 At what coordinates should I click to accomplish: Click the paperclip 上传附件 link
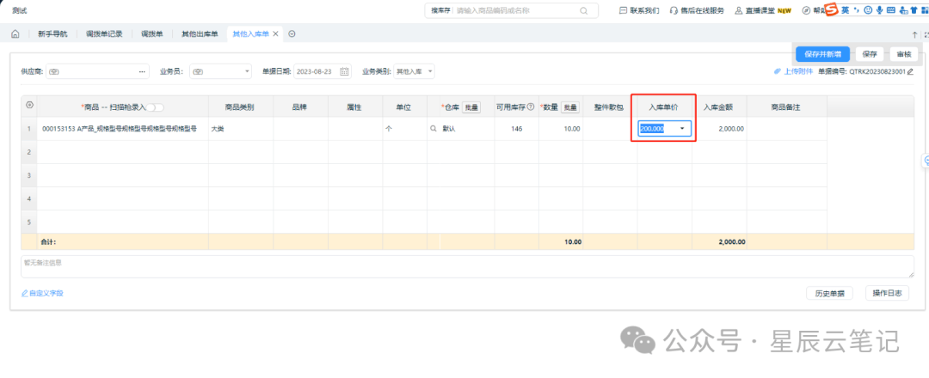pos(793,71)
